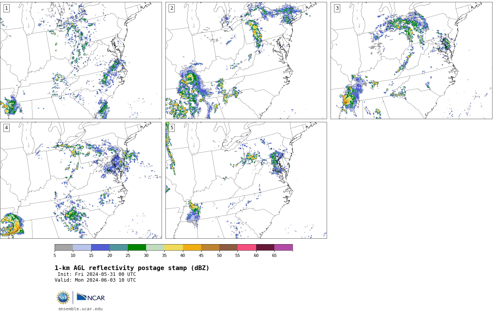Click the teal 20-25 dBZ swatch
Image resolution: width=496 pixels, height=313 pixels.
tap(119, 248)
